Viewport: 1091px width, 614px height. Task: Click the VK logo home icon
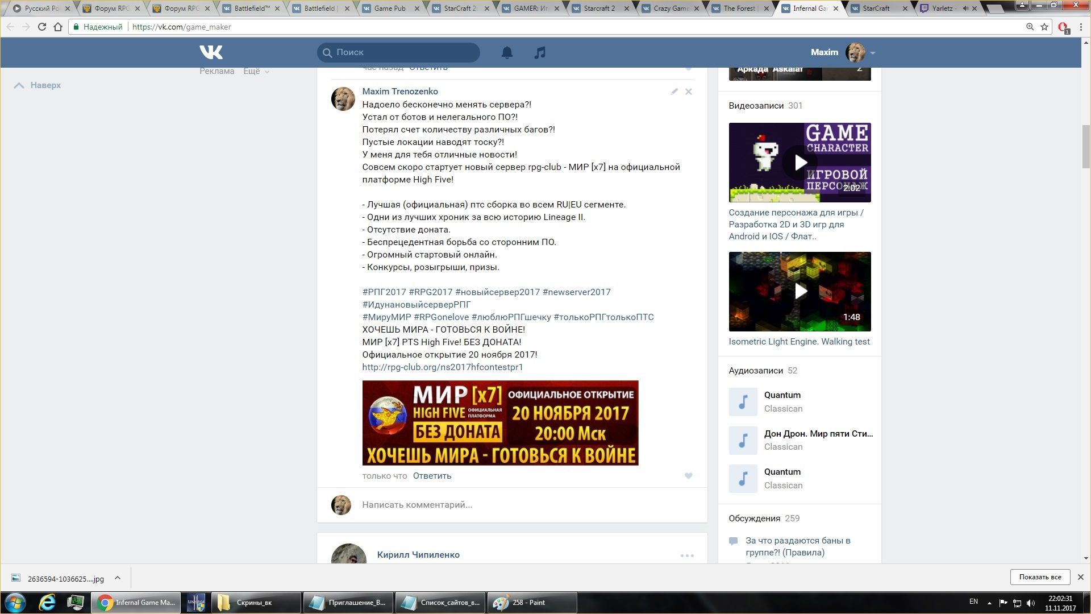tap(211, 52)
